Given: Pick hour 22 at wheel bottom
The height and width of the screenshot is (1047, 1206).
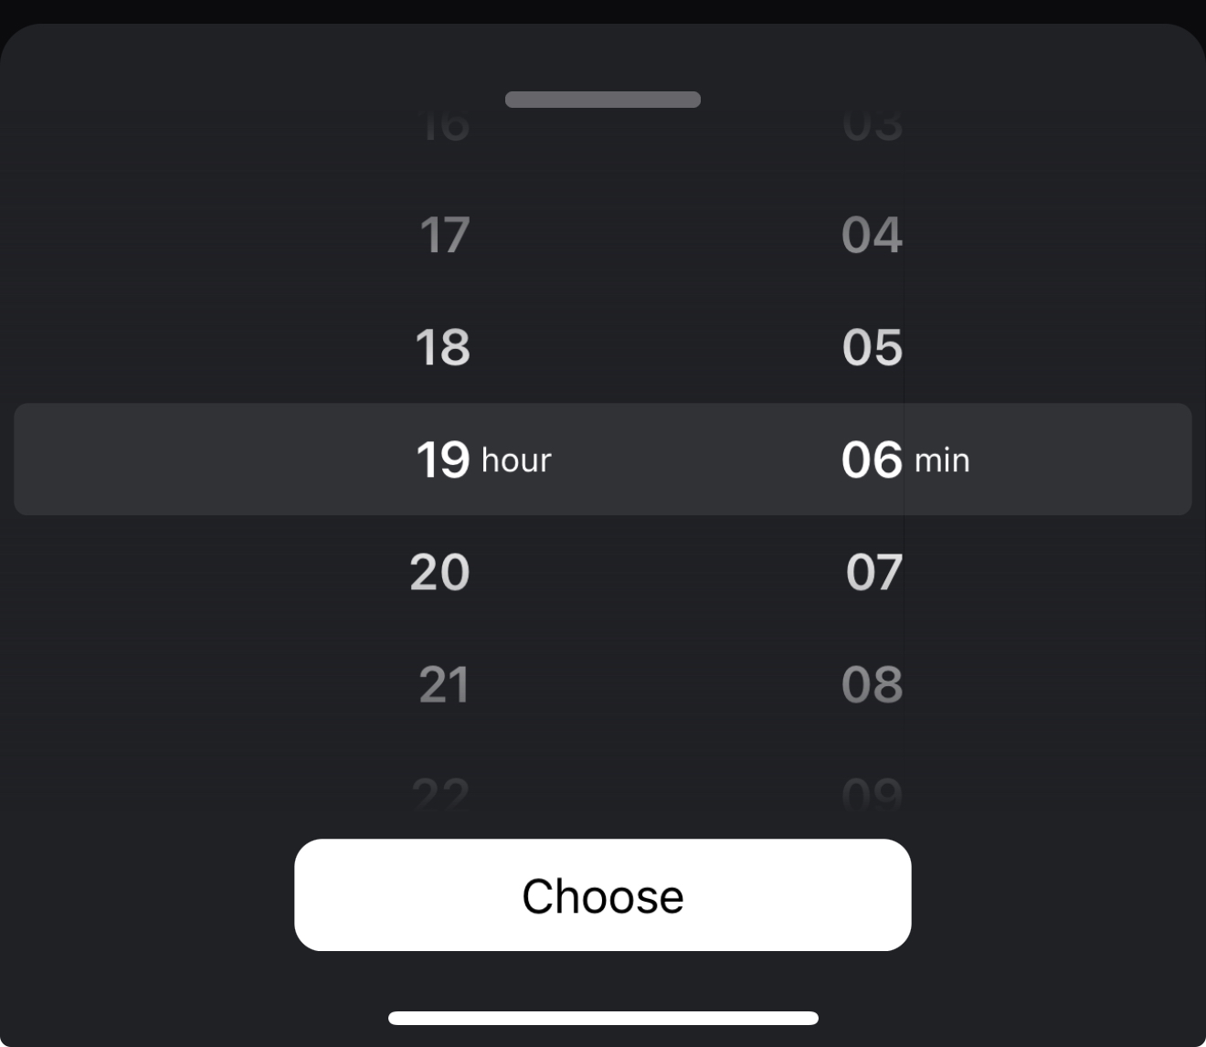Looking at the screenshot, I should click(440, 793).
